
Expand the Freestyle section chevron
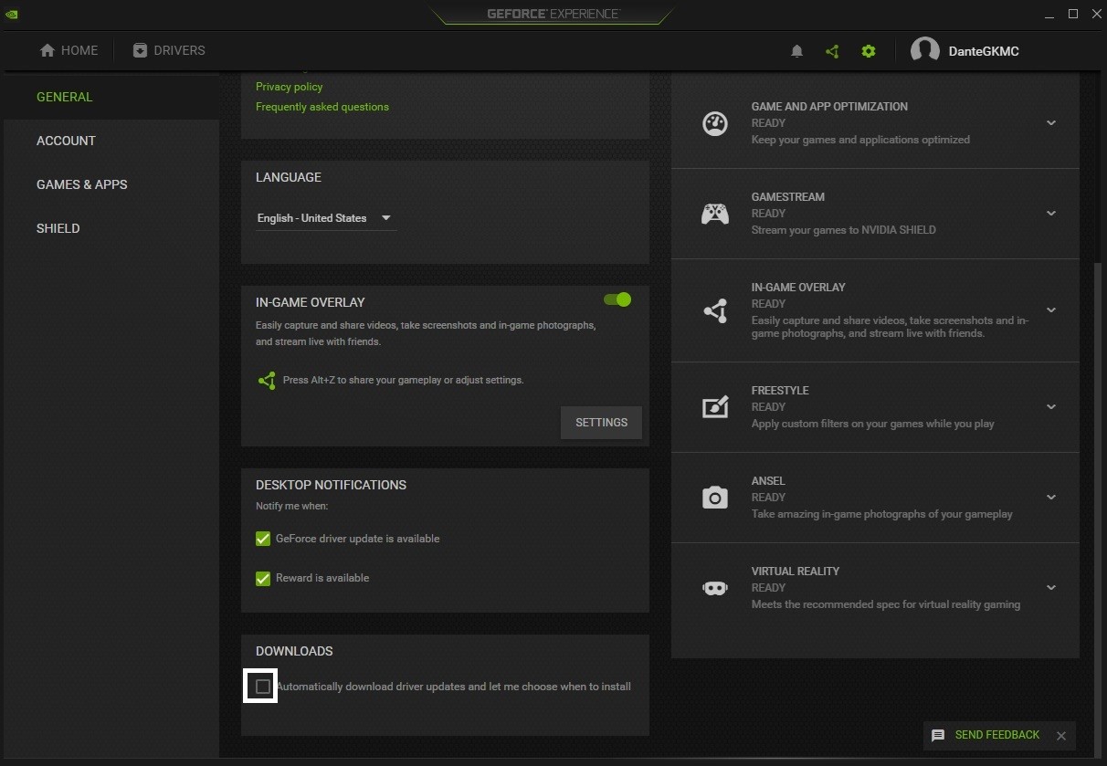(1051, 407)
